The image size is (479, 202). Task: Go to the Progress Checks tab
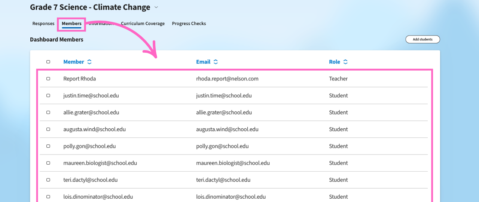[x=189, y=24]
